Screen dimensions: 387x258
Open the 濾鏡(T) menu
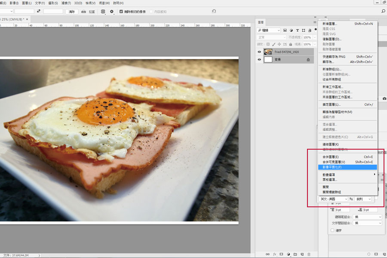(x=66, y=3)
